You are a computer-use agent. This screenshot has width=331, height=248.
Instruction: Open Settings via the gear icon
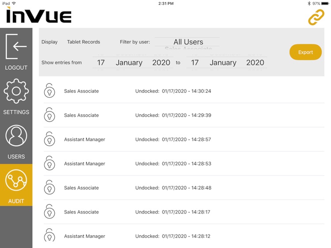[x=16, y=91]
